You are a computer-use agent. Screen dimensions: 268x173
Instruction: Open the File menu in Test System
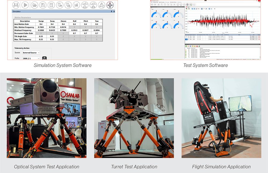[x=152, y=2]
